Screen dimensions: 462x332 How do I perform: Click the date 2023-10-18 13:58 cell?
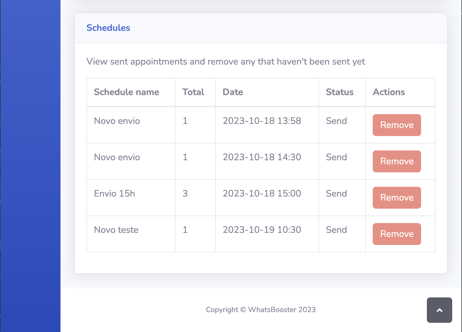click(267, 125)
